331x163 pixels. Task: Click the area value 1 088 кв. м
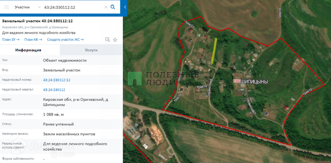pos(54,114)
